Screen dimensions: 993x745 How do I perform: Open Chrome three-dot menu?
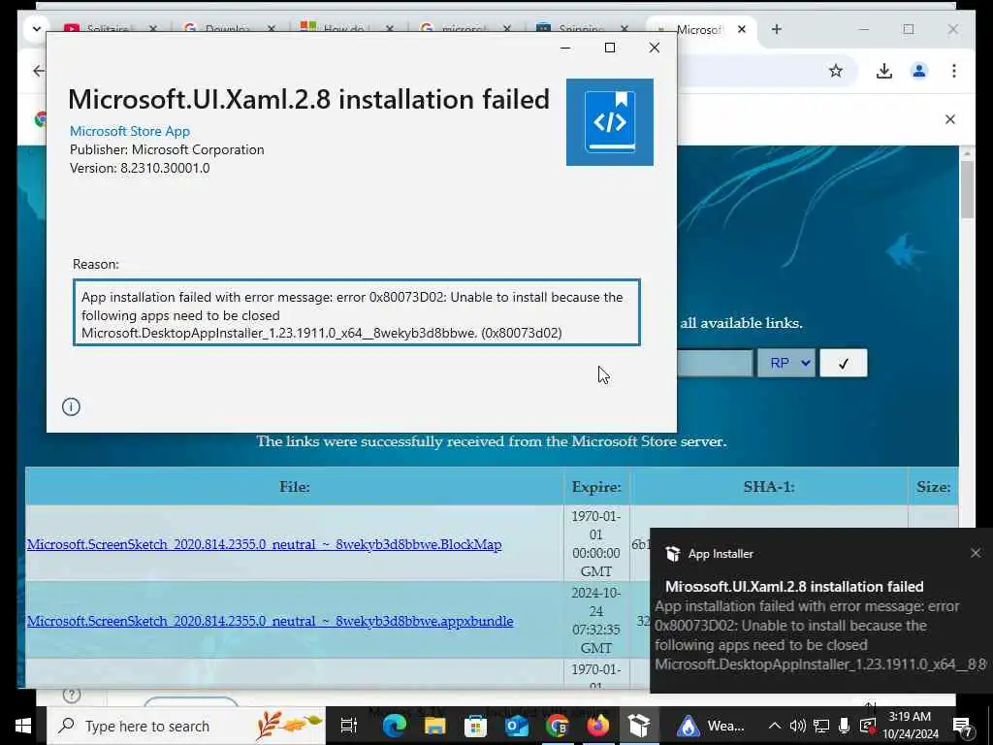[954, 71]
